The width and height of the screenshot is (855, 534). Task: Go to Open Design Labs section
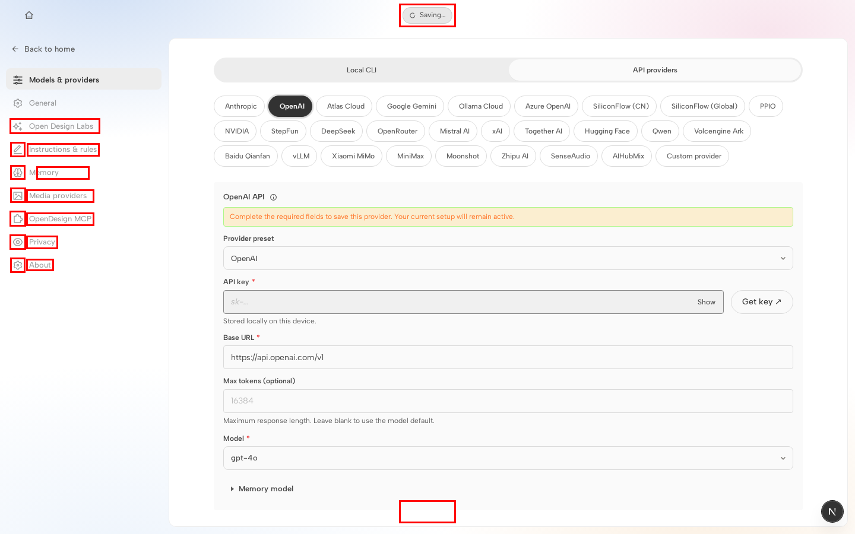(84, 126)
